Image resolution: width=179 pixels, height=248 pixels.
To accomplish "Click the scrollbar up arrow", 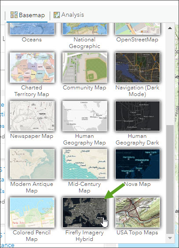I will [x=170, y=28].
